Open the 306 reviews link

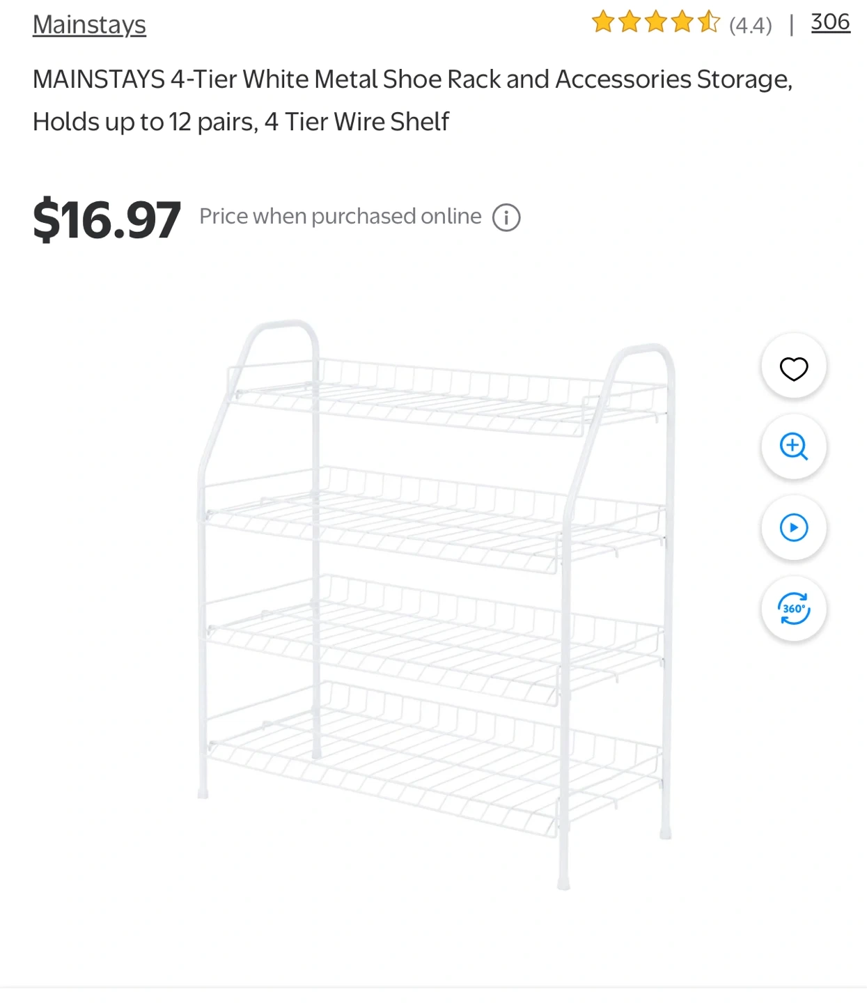point(830,22)
